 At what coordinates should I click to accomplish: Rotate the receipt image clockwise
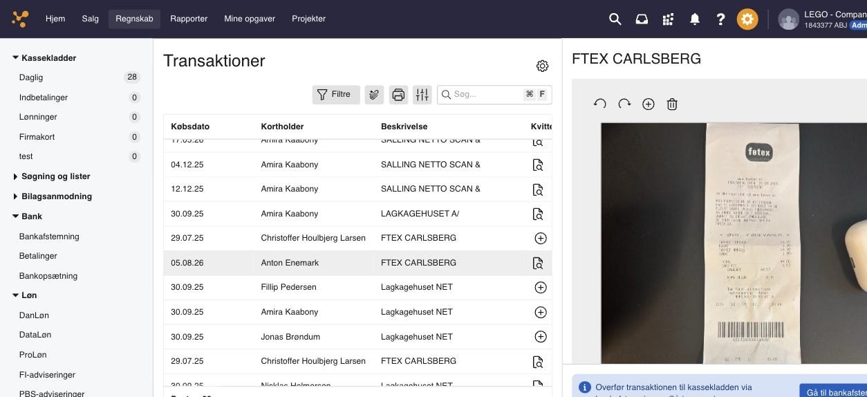tap(624, 104)
